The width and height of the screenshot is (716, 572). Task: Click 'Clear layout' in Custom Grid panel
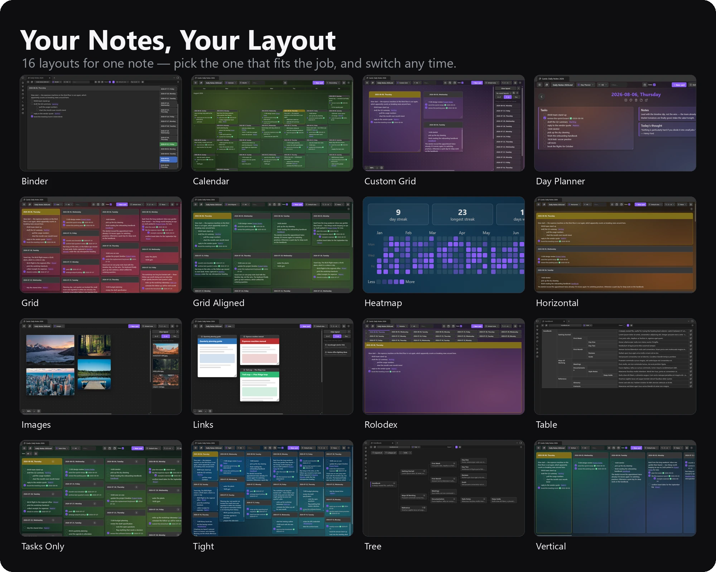click(505, 88)
